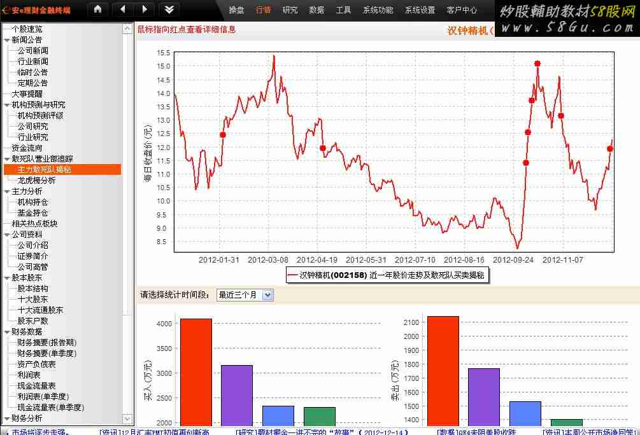This screenshot has height=435, width=640.
Task: Open ticker link 084未明美股收跌
Action: coord(476,432)
